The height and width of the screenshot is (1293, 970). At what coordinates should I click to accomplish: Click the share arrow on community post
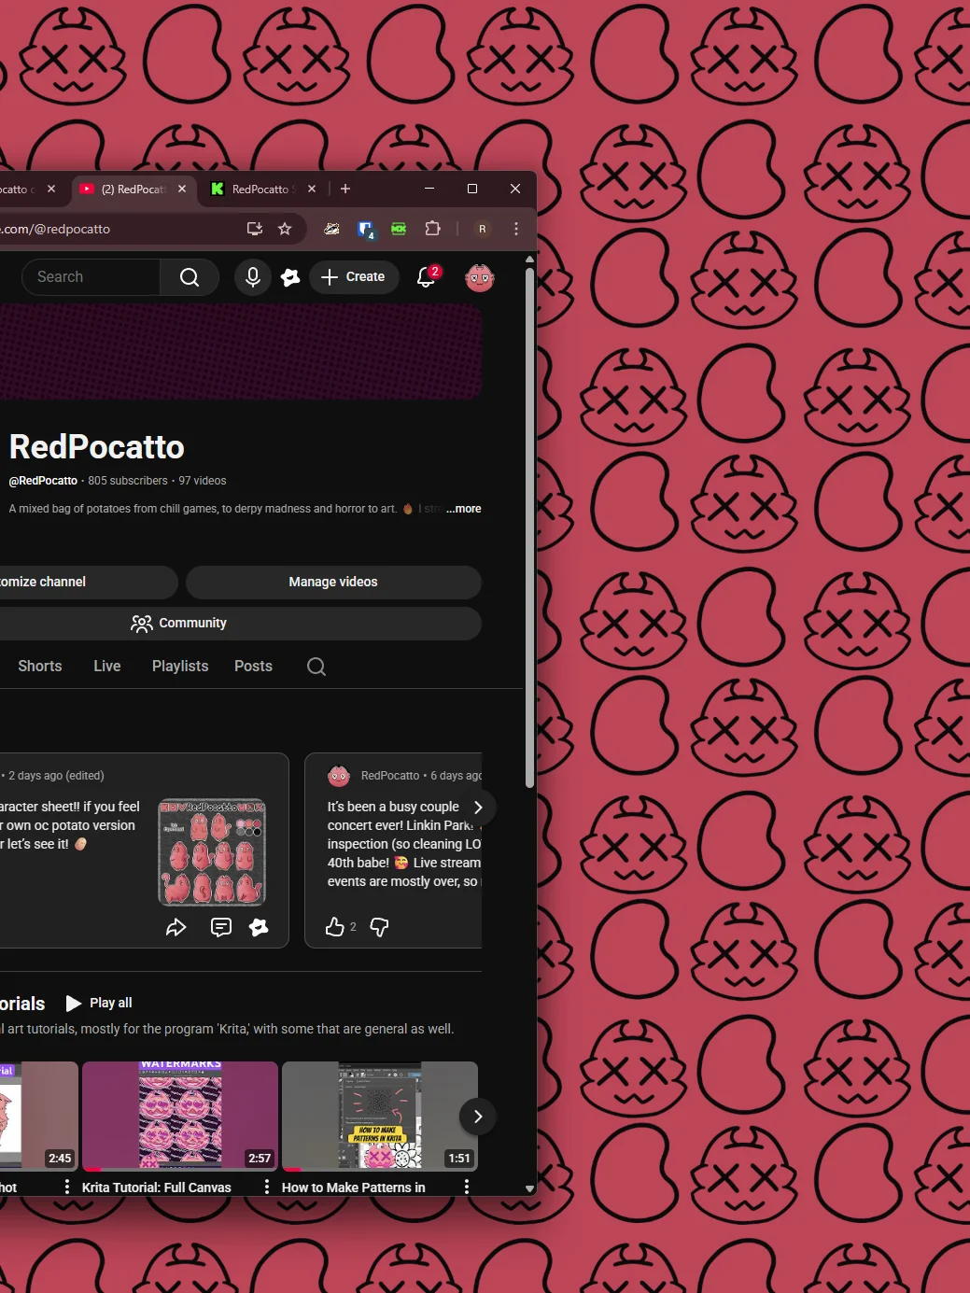click(x=176, y=927)
